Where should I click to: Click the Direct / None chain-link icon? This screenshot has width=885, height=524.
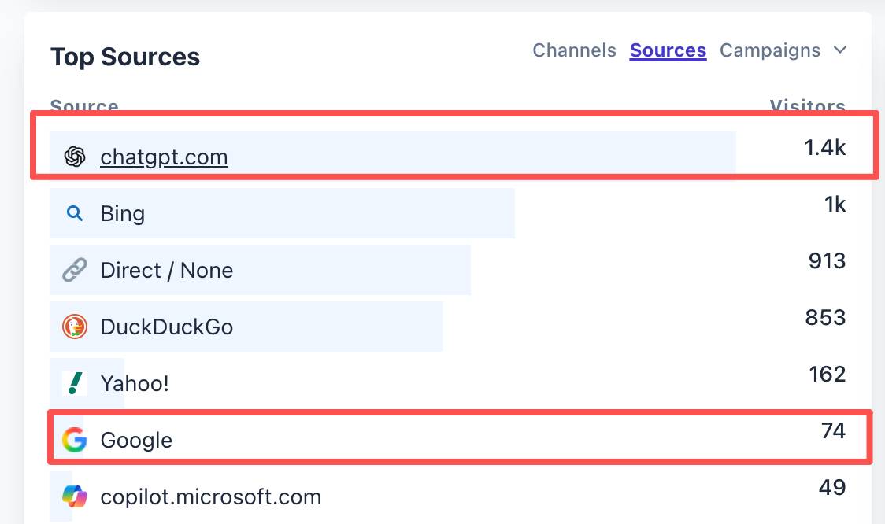(x=75, y=270)
